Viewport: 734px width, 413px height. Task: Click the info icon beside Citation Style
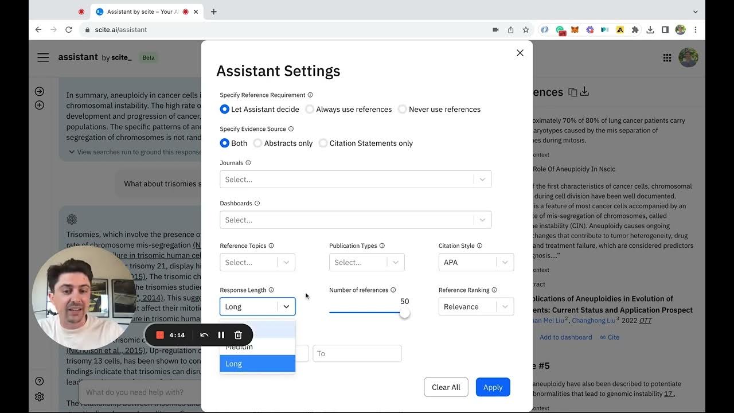(x=479, y=246)
